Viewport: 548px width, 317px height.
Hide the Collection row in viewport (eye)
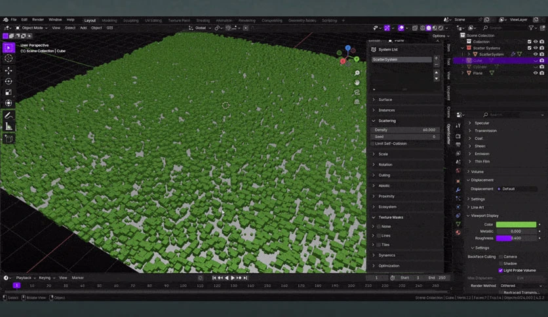(x=536, y=41)
